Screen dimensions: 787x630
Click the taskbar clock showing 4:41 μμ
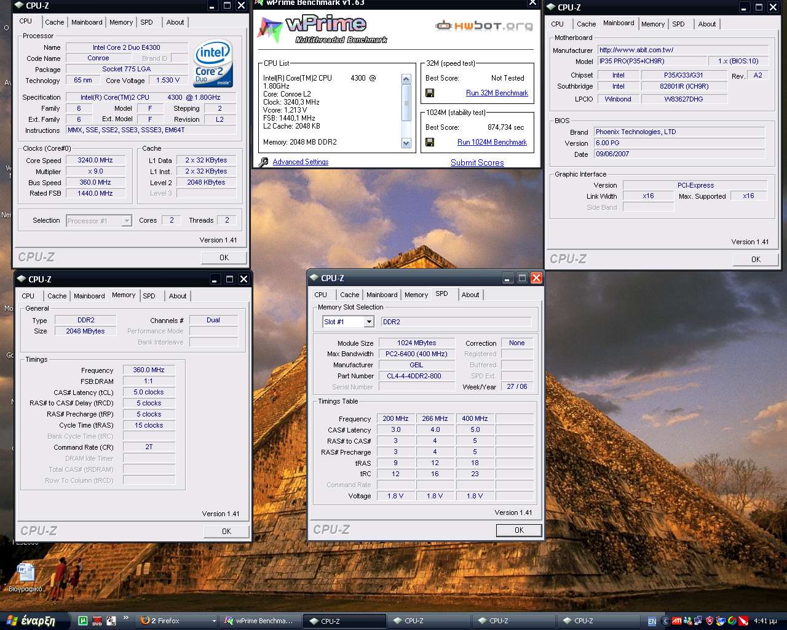coord(765,621)
